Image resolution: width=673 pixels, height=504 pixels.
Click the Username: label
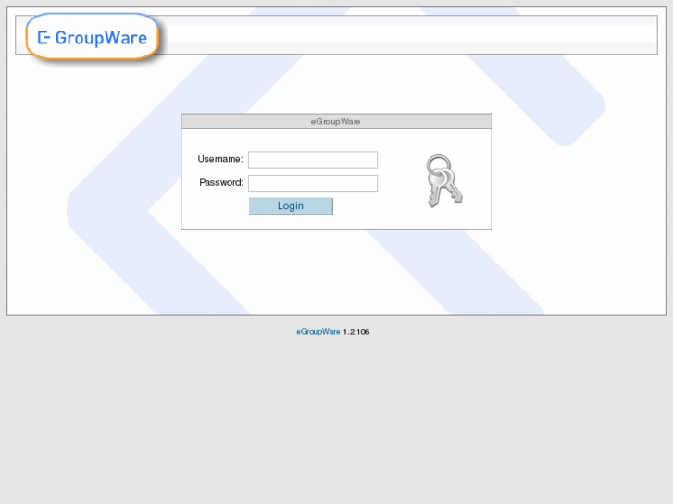click(x=220, y=159)
